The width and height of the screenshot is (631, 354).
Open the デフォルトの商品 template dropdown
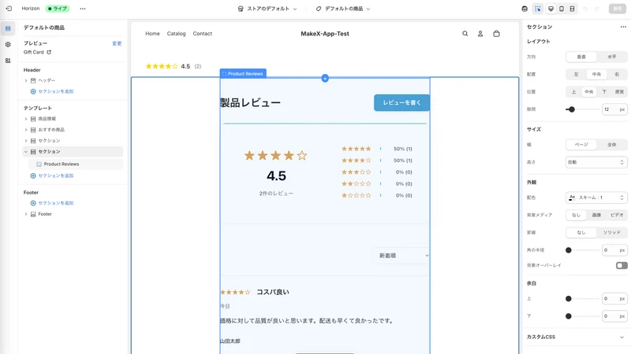(x=343, y=9)
